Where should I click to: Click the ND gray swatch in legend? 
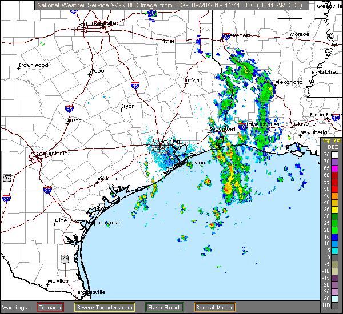point(334,305)
